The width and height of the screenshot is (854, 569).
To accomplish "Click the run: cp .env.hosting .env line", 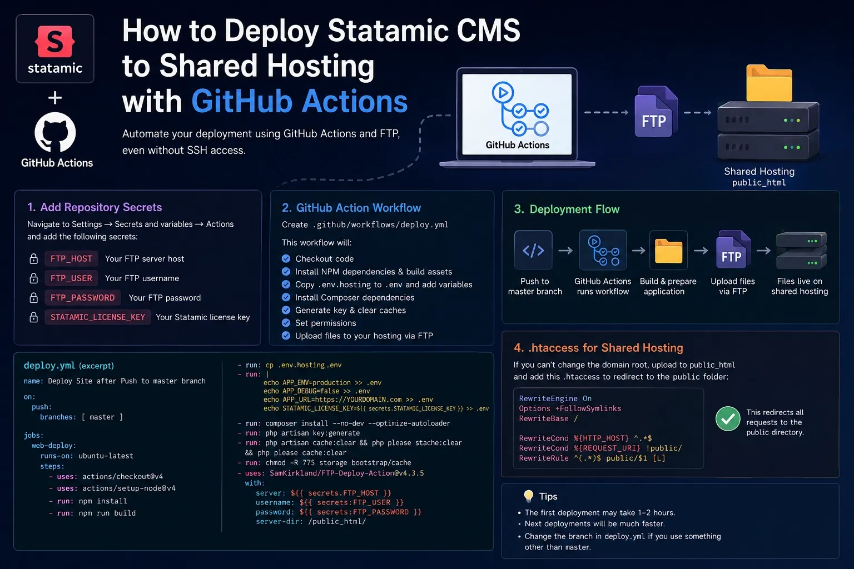I will tap(290, 366).
